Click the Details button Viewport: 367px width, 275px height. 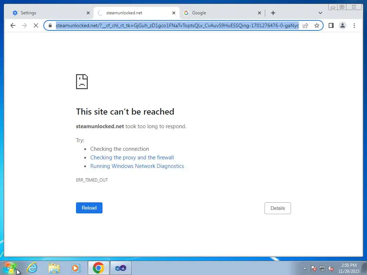coord(278,208)
